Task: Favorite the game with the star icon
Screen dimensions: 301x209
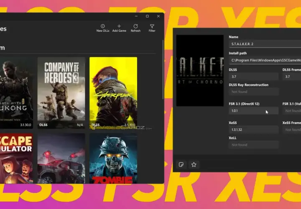Action: point(194,164)
